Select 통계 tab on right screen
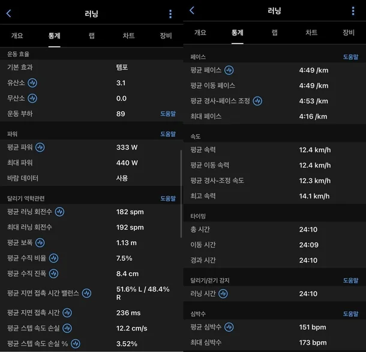 [x=238, y=32]
